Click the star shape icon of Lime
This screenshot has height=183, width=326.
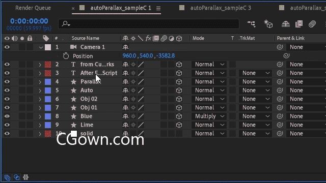(73, 125)
